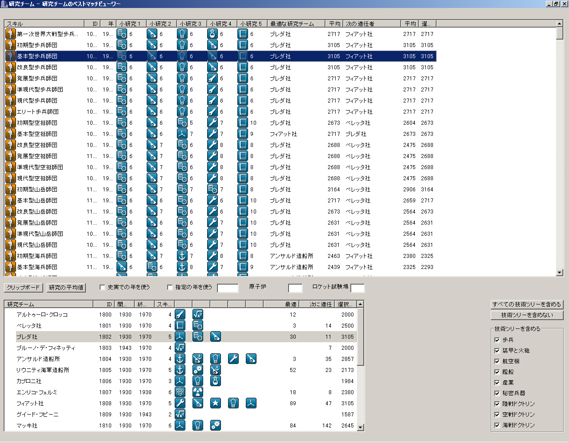Click the propeller icon in 基本型空挺師団 row
The width and height of the screenshot is (569, 443).
coord(182,134)
